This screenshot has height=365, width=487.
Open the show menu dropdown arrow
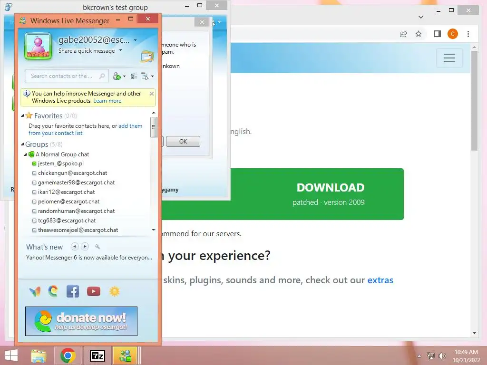[152, 77]
